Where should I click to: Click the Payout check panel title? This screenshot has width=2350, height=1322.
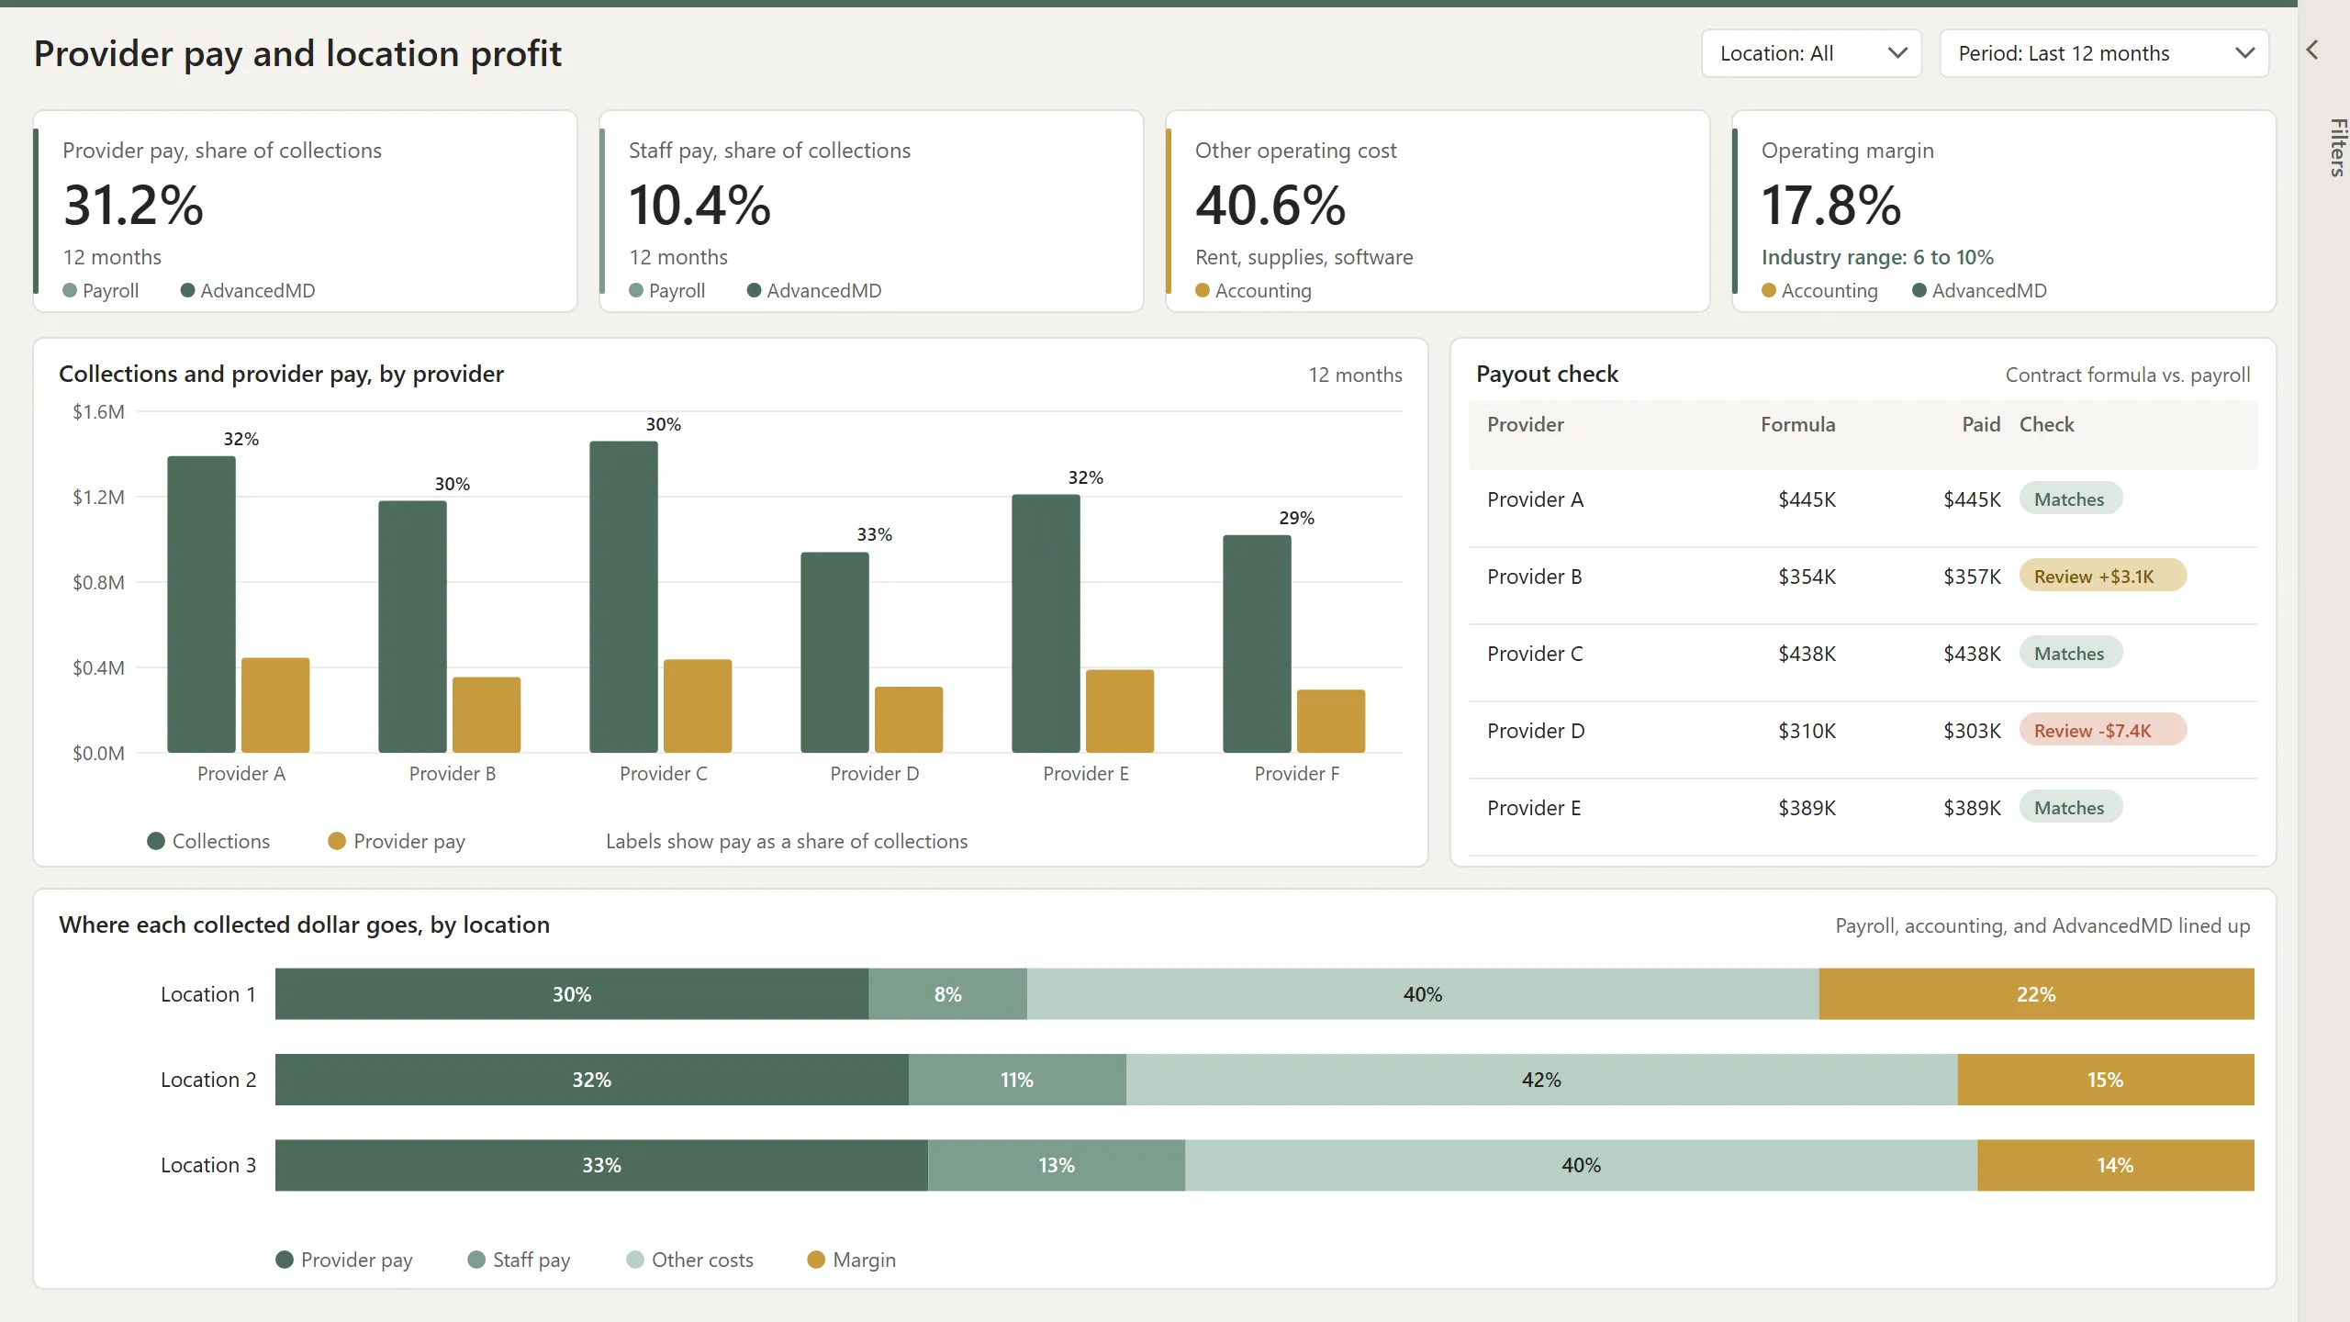pos(1547,374)
